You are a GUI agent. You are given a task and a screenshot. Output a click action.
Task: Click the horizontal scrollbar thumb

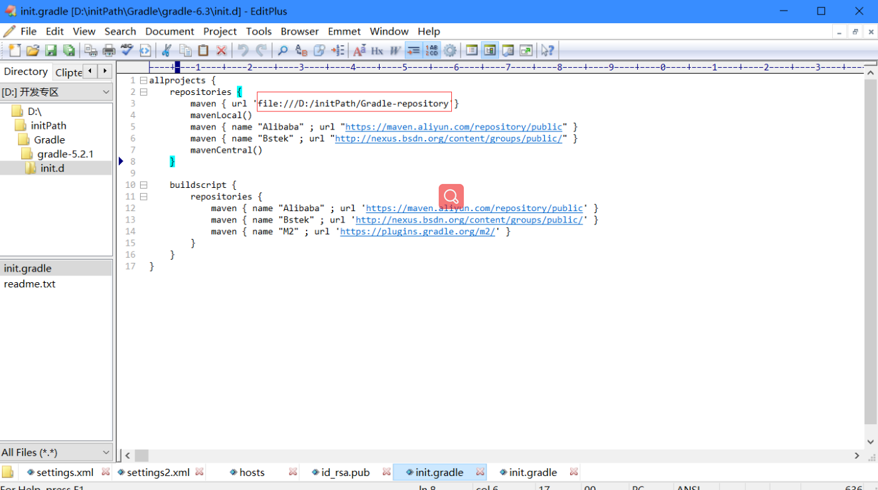point(141,455)
